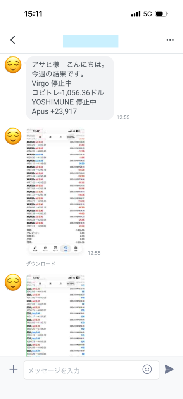183x399 pixels.
Task: Open the emoji smiley picker
Action: click(147, 369)
